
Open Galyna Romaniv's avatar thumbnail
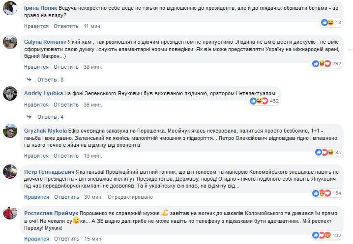coord(10,42)
